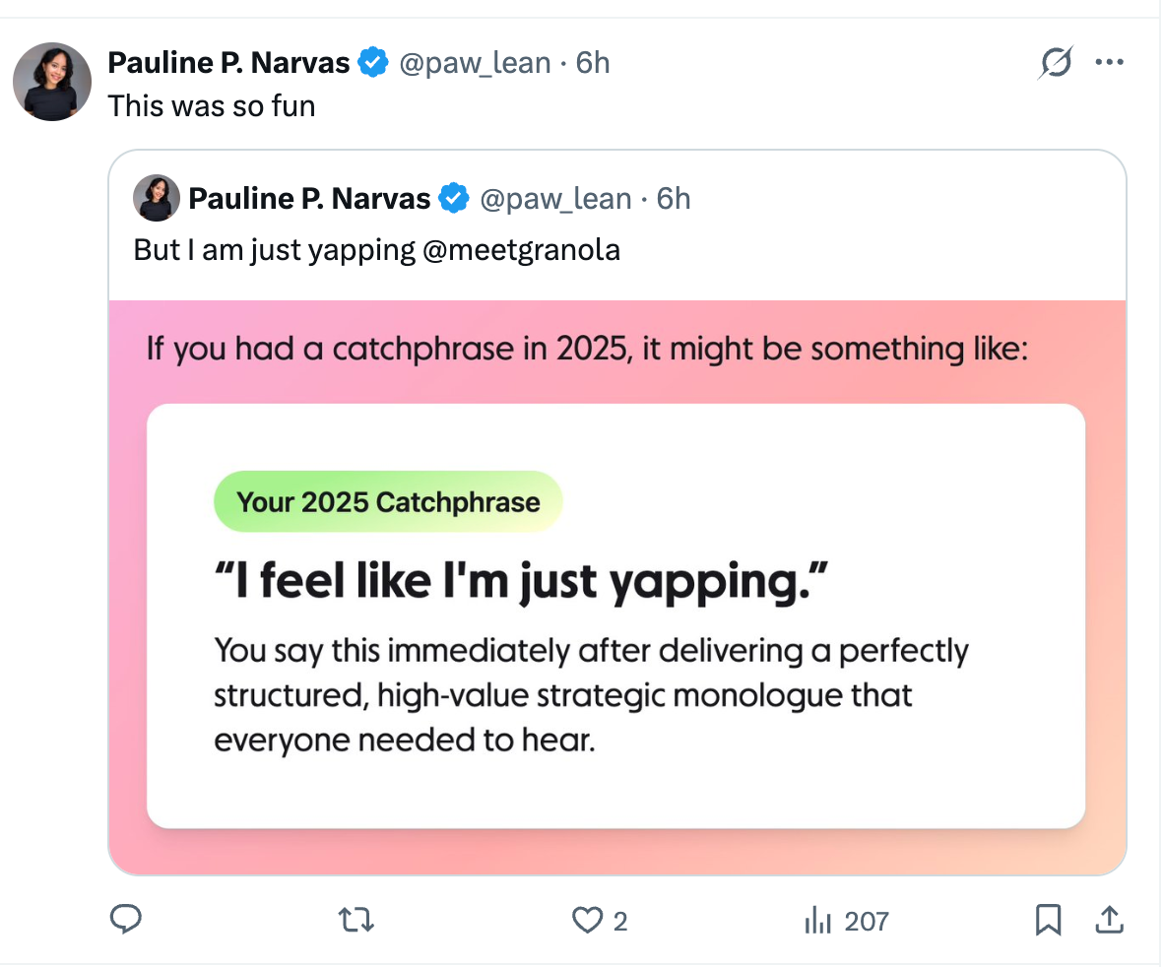
Task: Click the quoted tweet's author name
Action: (x=309, y=199)
